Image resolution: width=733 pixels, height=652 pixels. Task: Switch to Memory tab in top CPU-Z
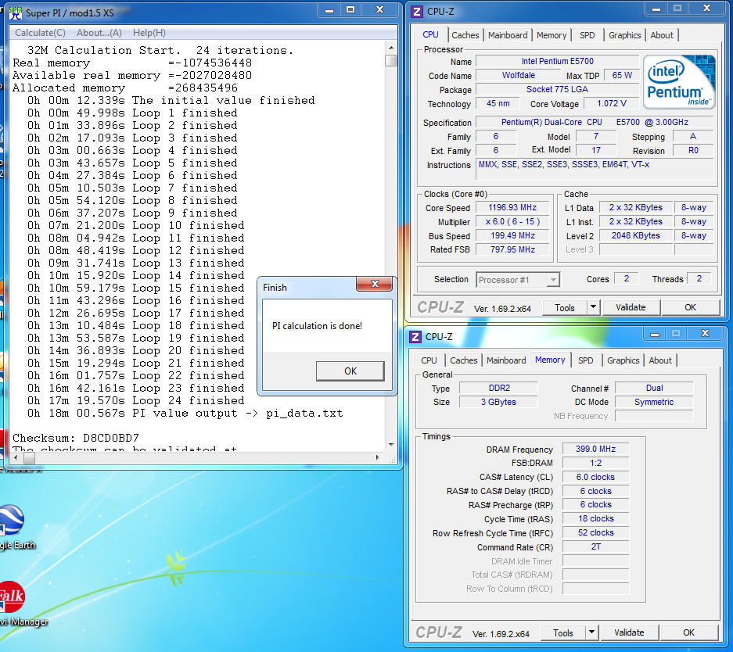[x=552, y=35]
